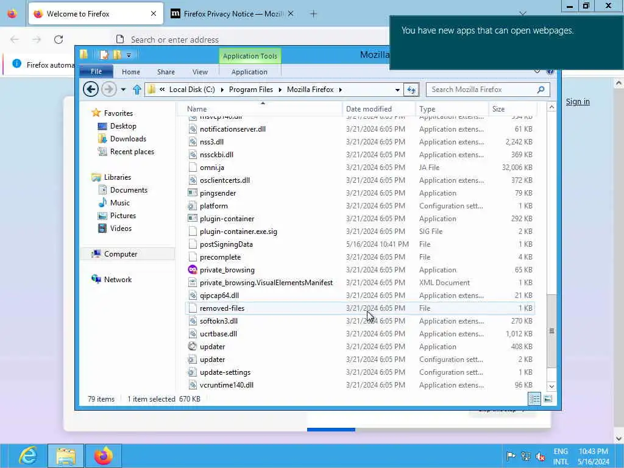Click the muted volume tray icon

[540, 456]
